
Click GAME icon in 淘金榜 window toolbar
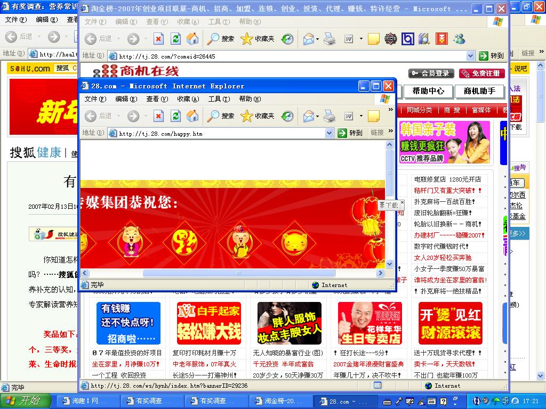pos(390,38)
